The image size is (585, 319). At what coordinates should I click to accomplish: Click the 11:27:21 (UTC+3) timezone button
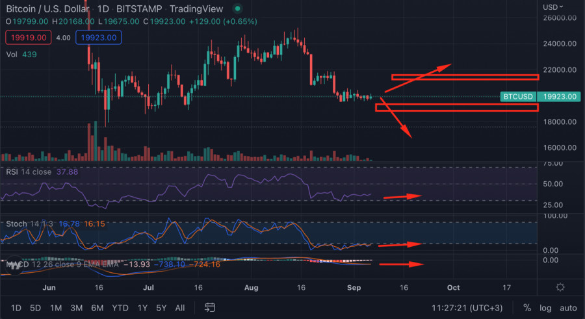point(467,308)
